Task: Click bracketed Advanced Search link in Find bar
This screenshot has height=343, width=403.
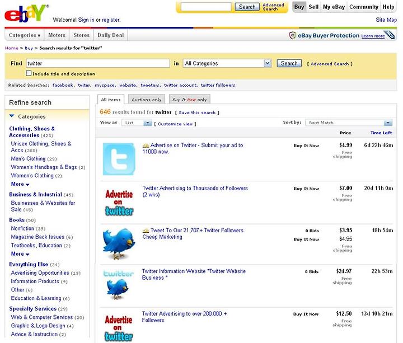Action: pyautogui.click(x=330, y=64)
